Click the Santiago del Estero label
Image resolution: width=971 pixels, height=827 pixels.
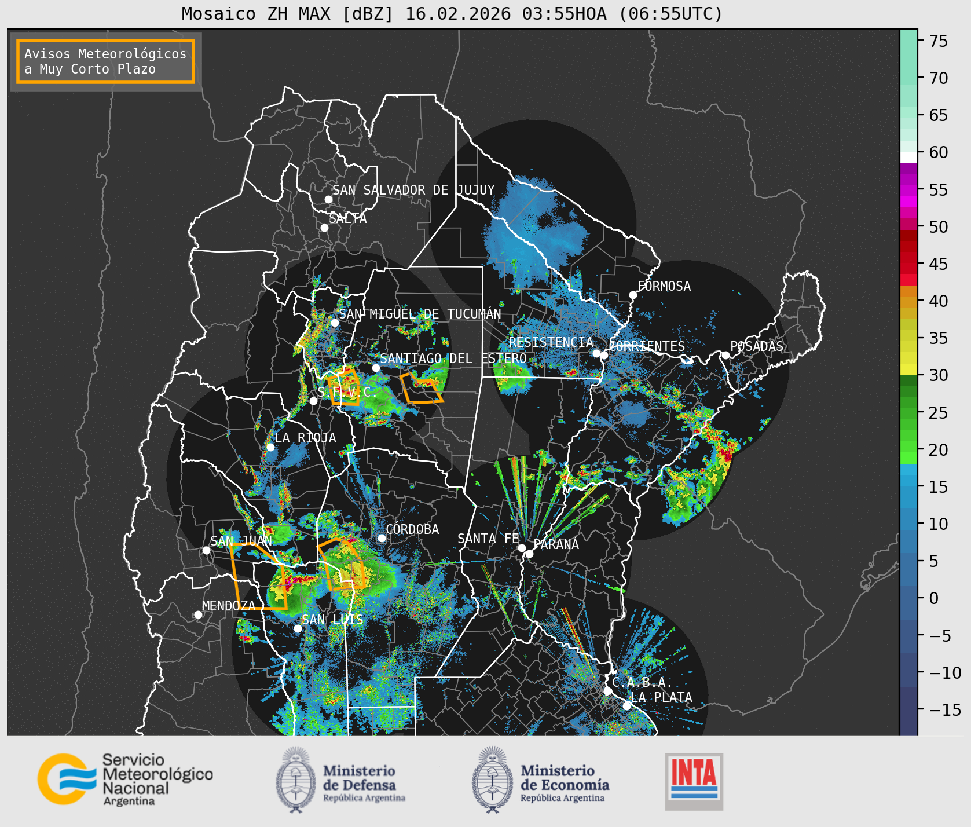point(453,358)
